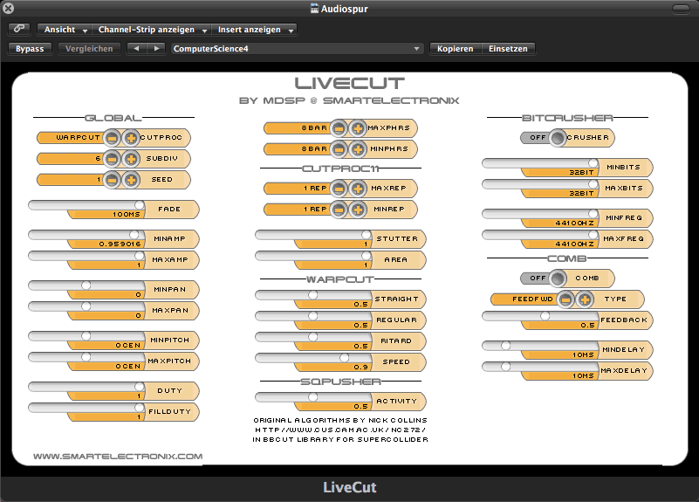Open Channel-Strip anzeigen dropdown
This screenshot has width=699, height=502.
[152, 30]
